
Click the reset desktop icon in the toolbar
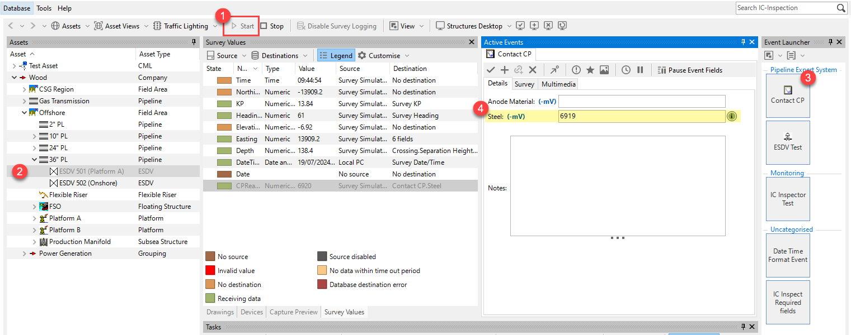pyautogui.click(x=562, y=26)
